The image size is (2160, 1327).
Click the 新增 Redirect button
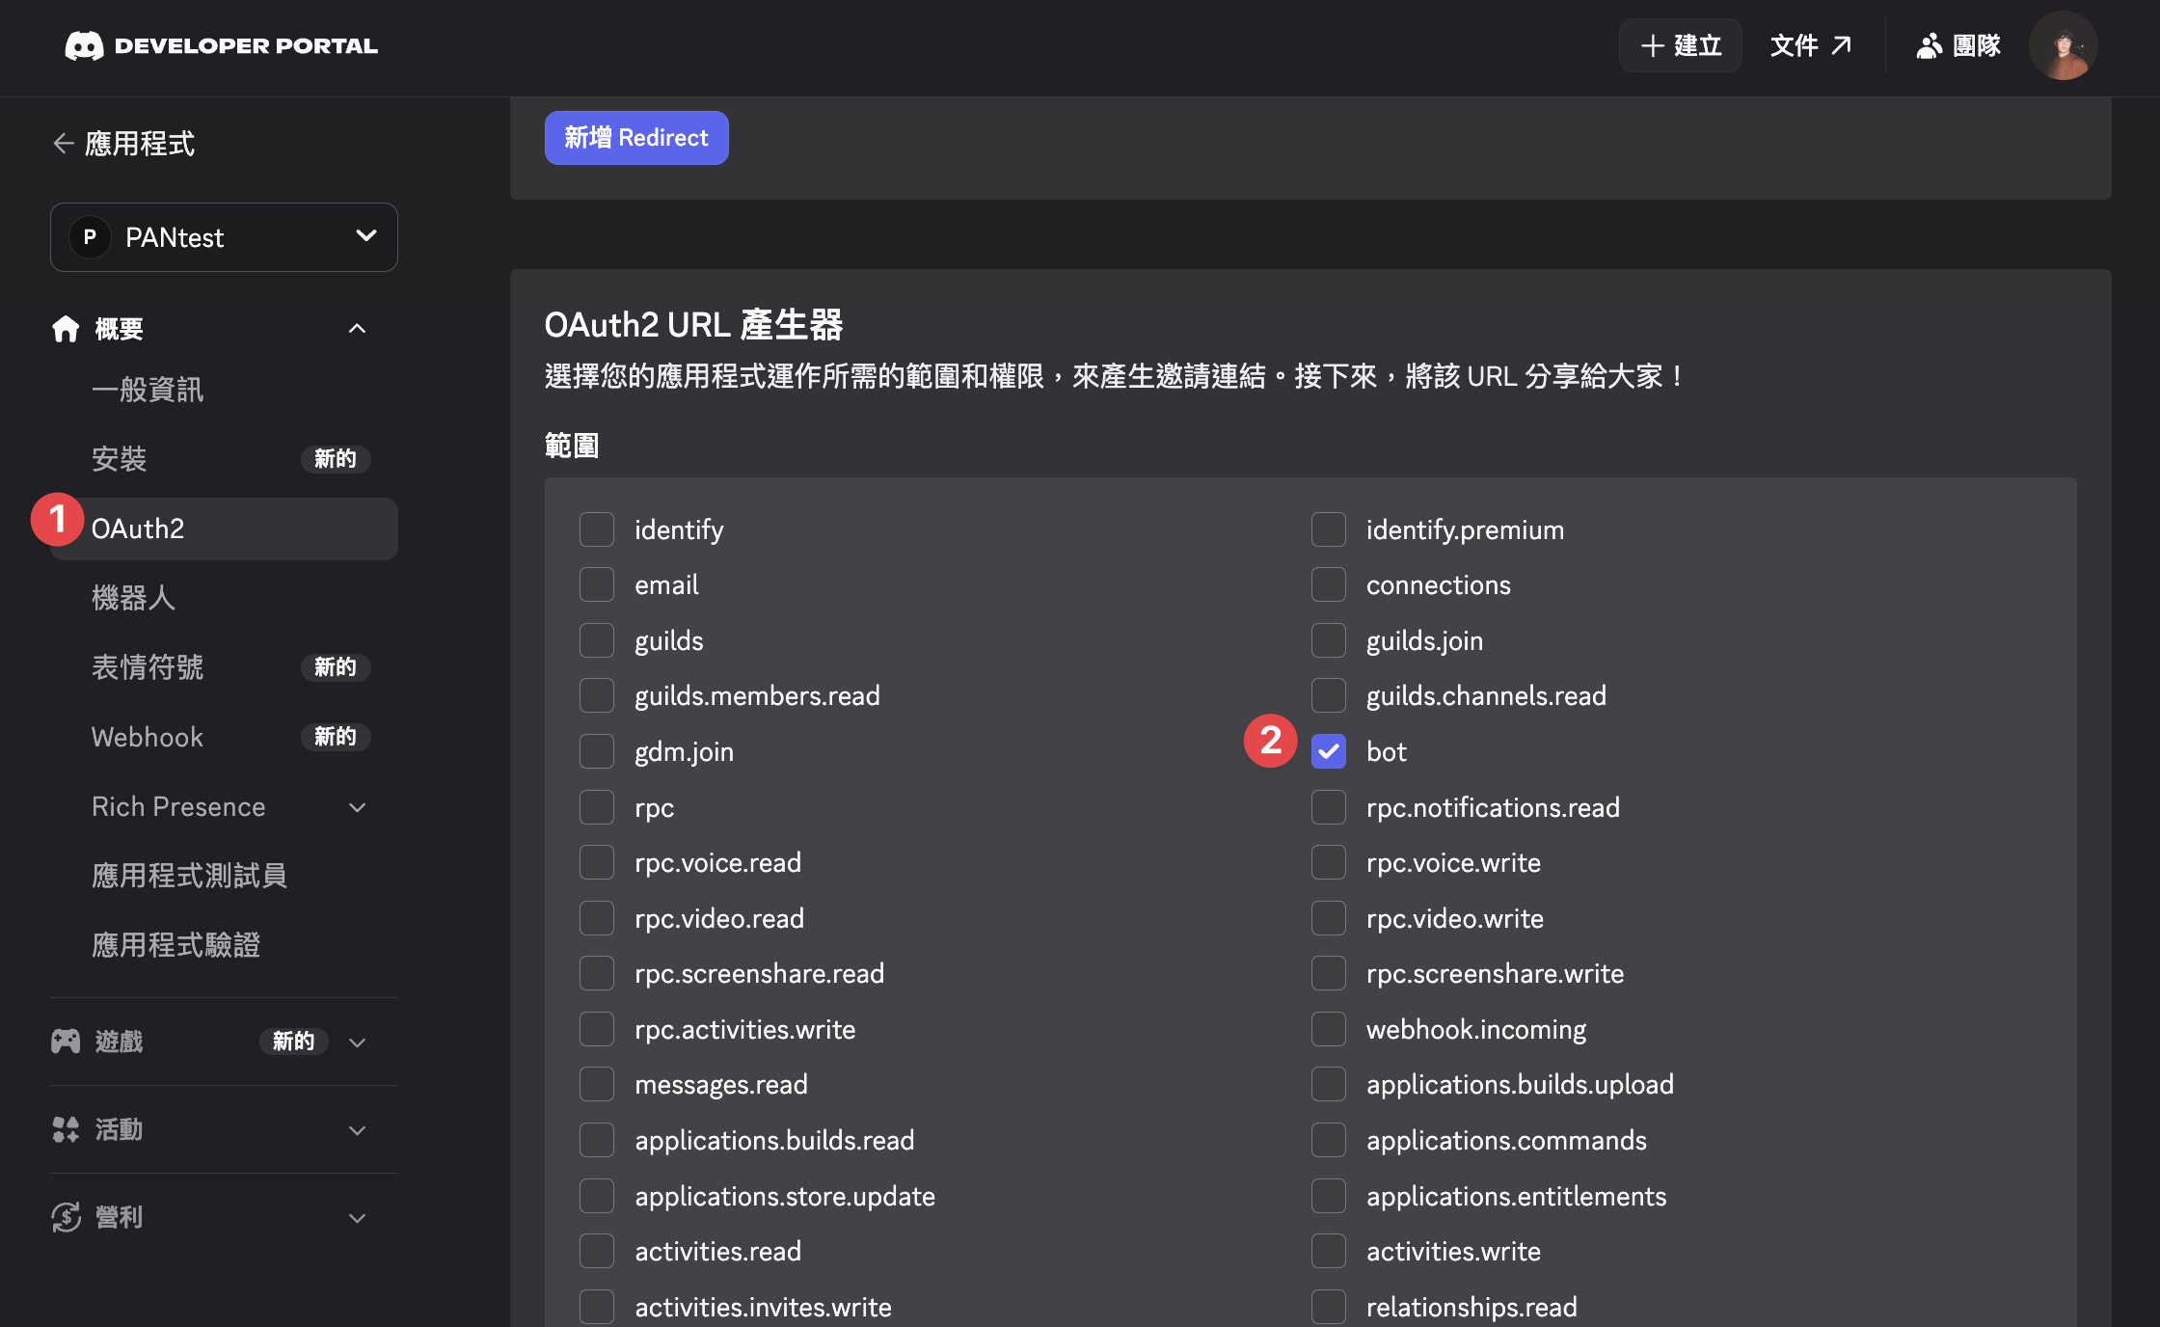[636, 137]
